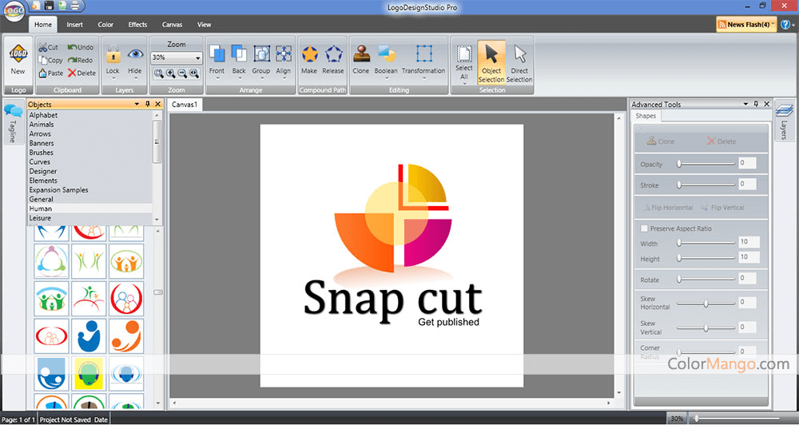This screenshot has height=425, width=799.
Task: Select the Clone stamp tool
Action: [x=360, y=58]
